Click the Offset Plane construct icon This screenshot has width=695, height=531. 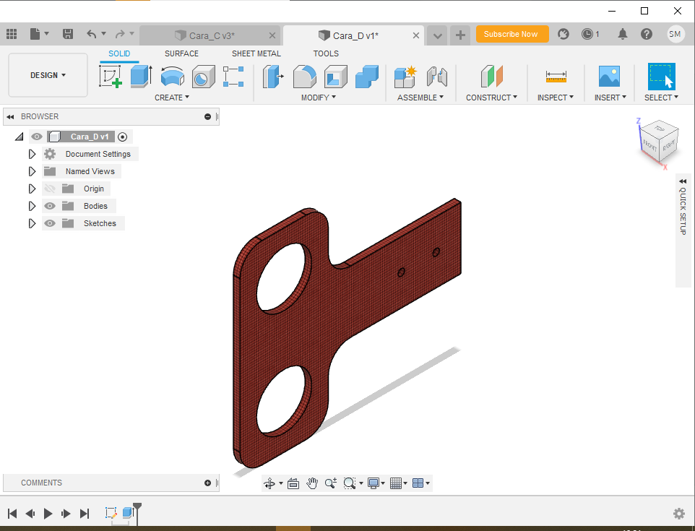click(491, 77)
